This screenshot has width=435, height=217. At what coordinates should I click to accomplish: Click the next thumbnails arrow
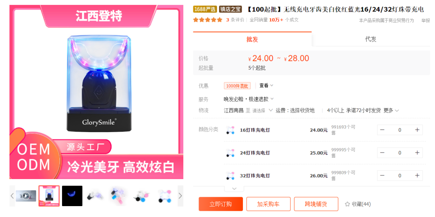pos(180,196)
